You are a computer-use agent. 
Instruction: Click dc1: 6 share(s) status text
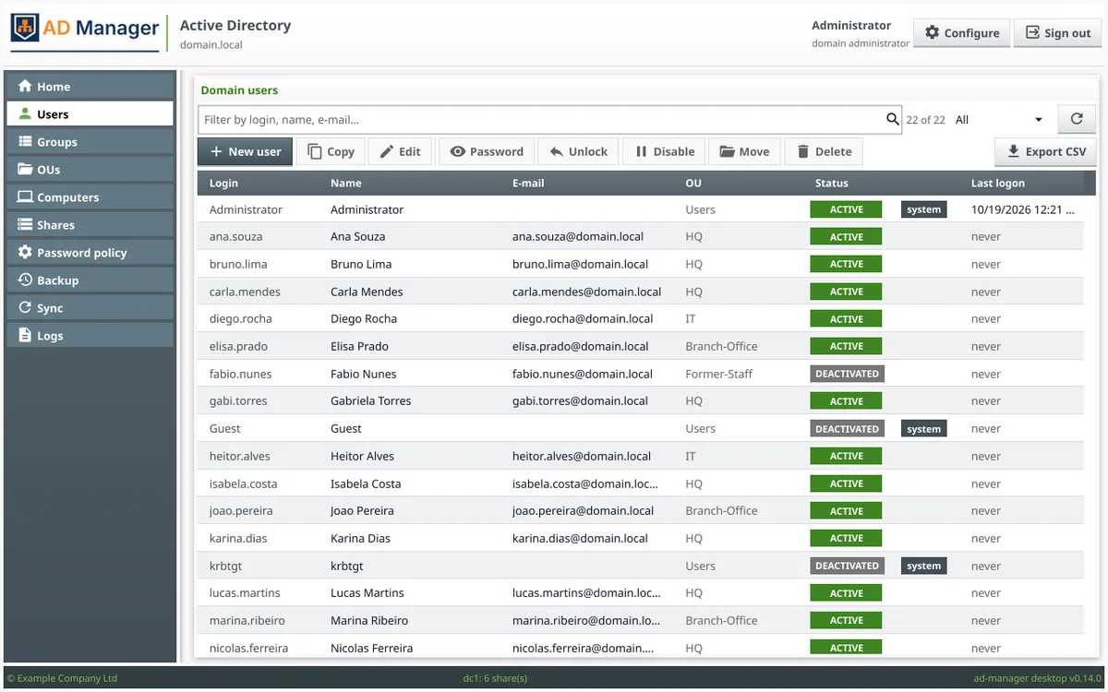coord(495,678)
